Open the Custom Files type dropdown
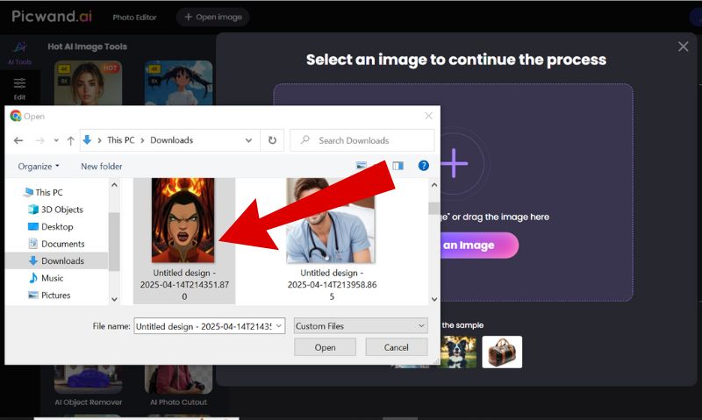The width and height of the screenshot is (702, 420). coord(361,326)
